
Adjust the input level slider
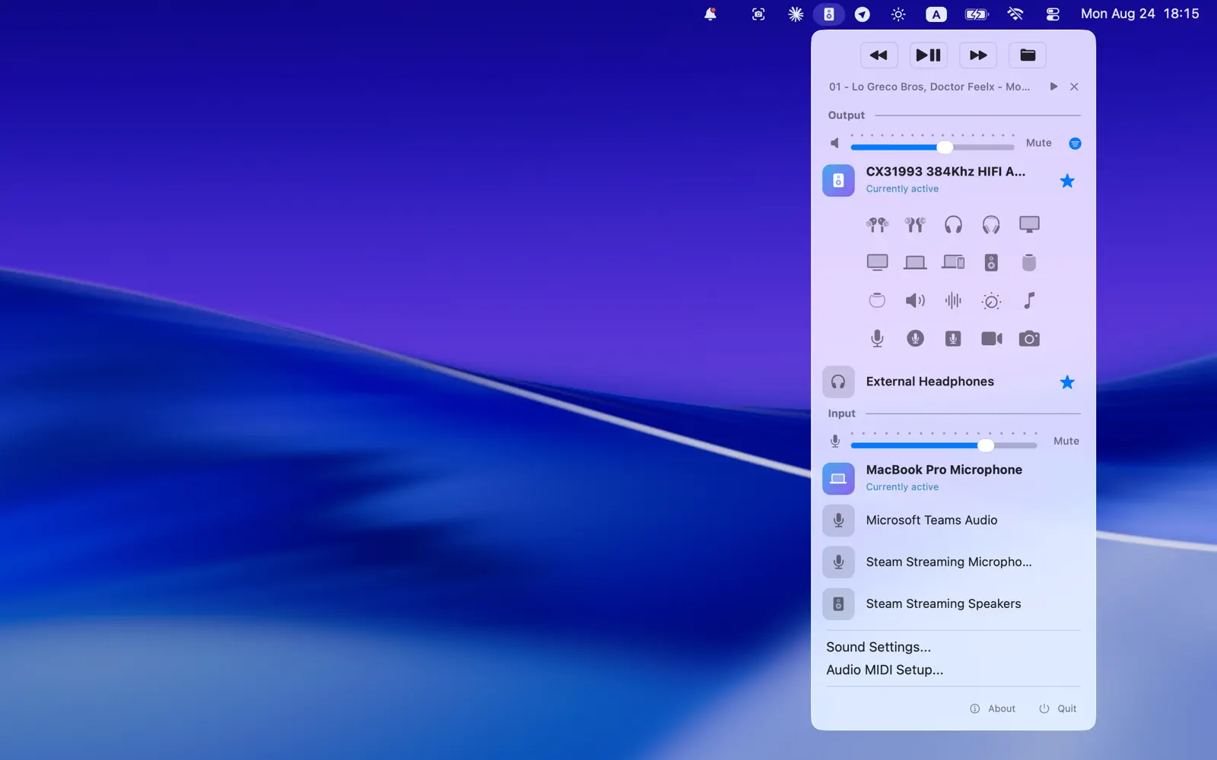(x=944, y=445)
